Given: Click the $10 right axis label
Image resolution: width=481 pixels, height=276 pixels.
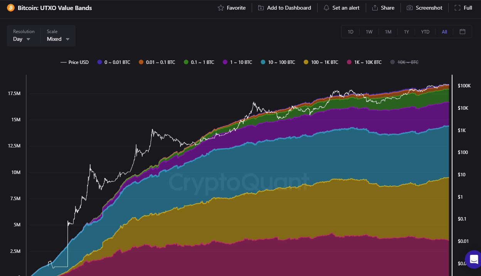Looking at the screenshot, I should click(461, 175).
